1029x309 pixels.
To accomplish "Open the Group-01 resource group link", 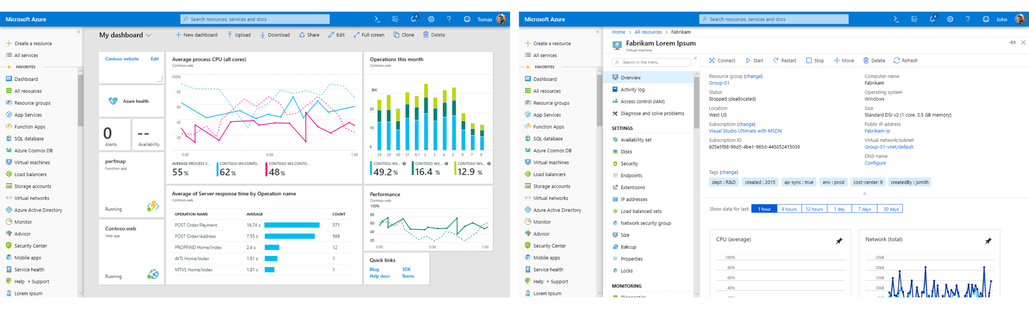I will pyautogui.click(x=719, y=83).
